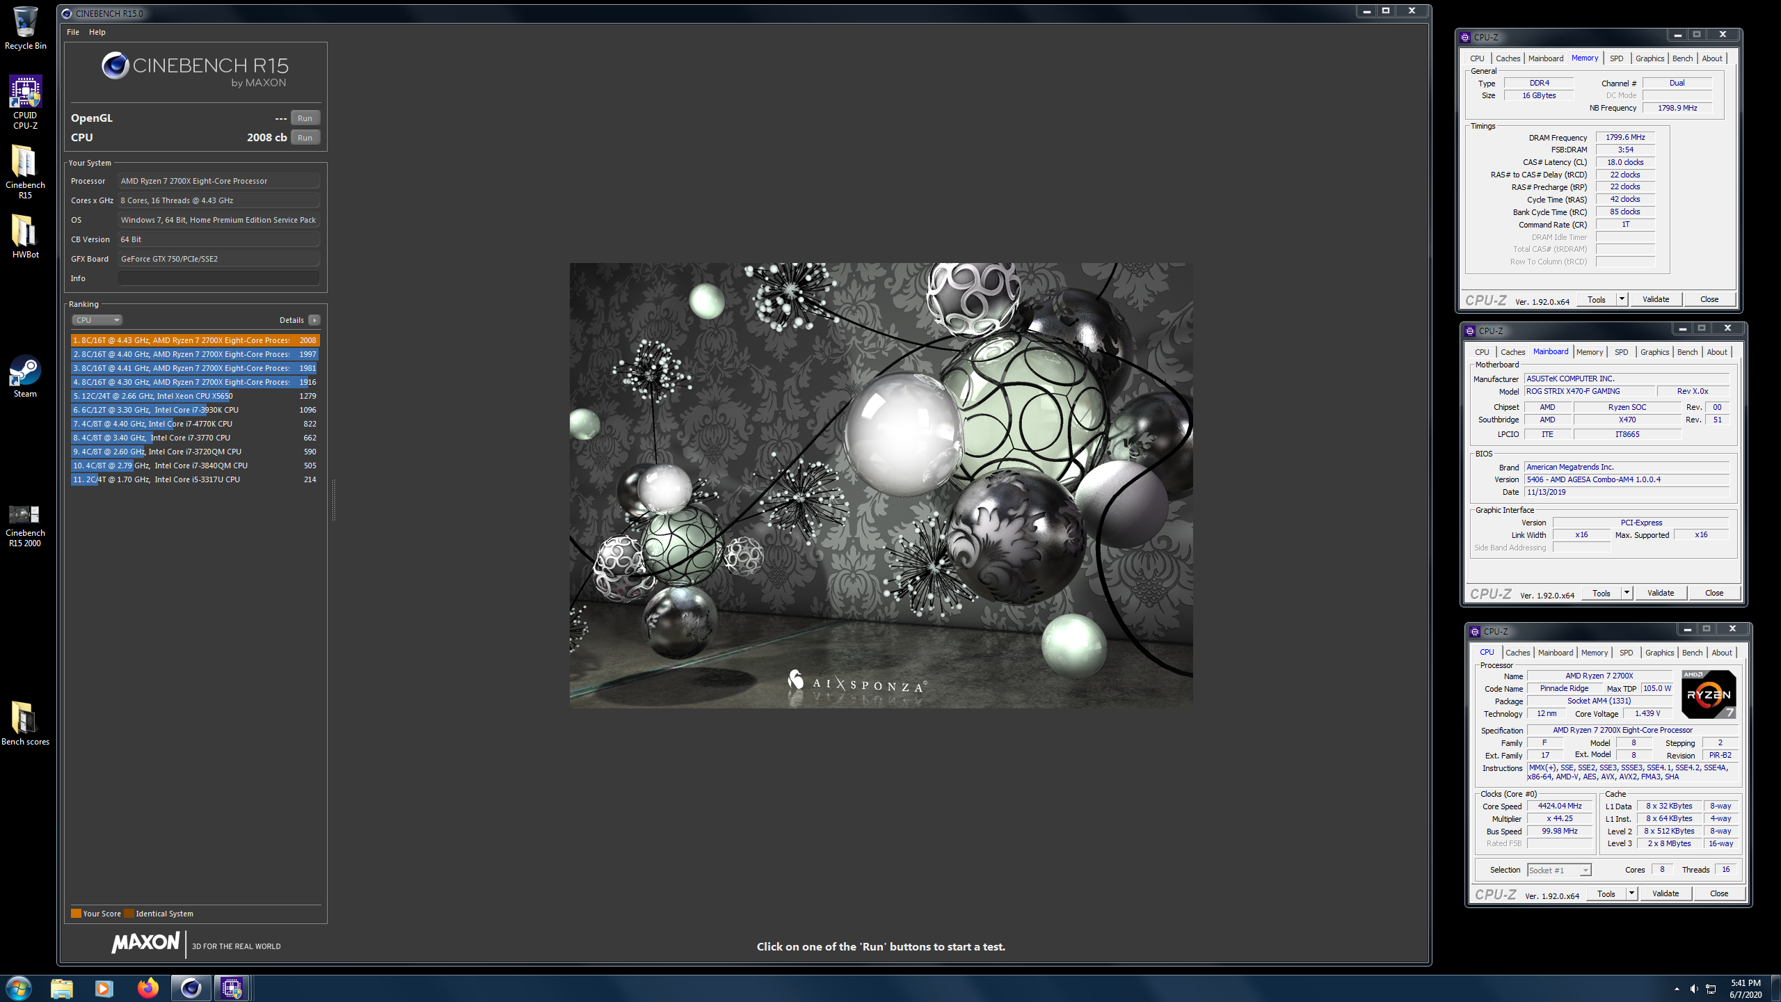Click the CPU-Z Memory window title icon
The image size is (1781, 1002).
(1465, 37)
